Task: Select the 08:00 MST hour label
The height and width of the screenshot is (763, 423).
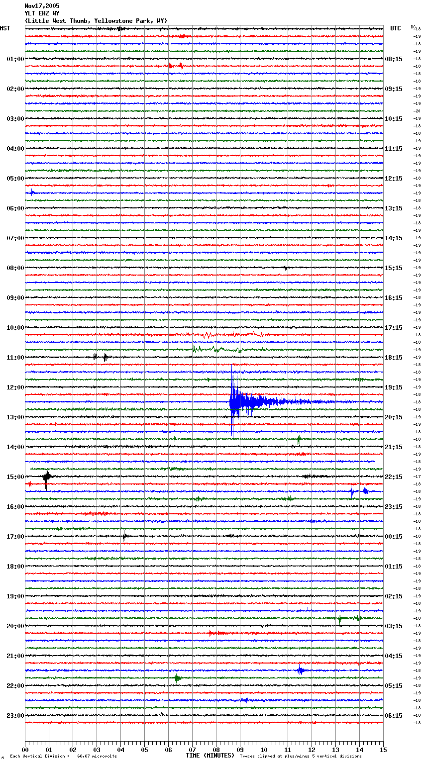Action: [15, 268]
